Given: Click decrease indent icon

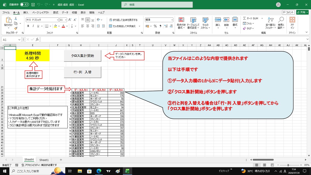Looking at the screenshot, I should [98, 26].
